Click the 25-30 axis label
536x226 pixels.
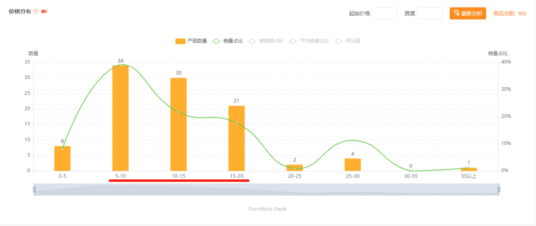click(353, 176)
